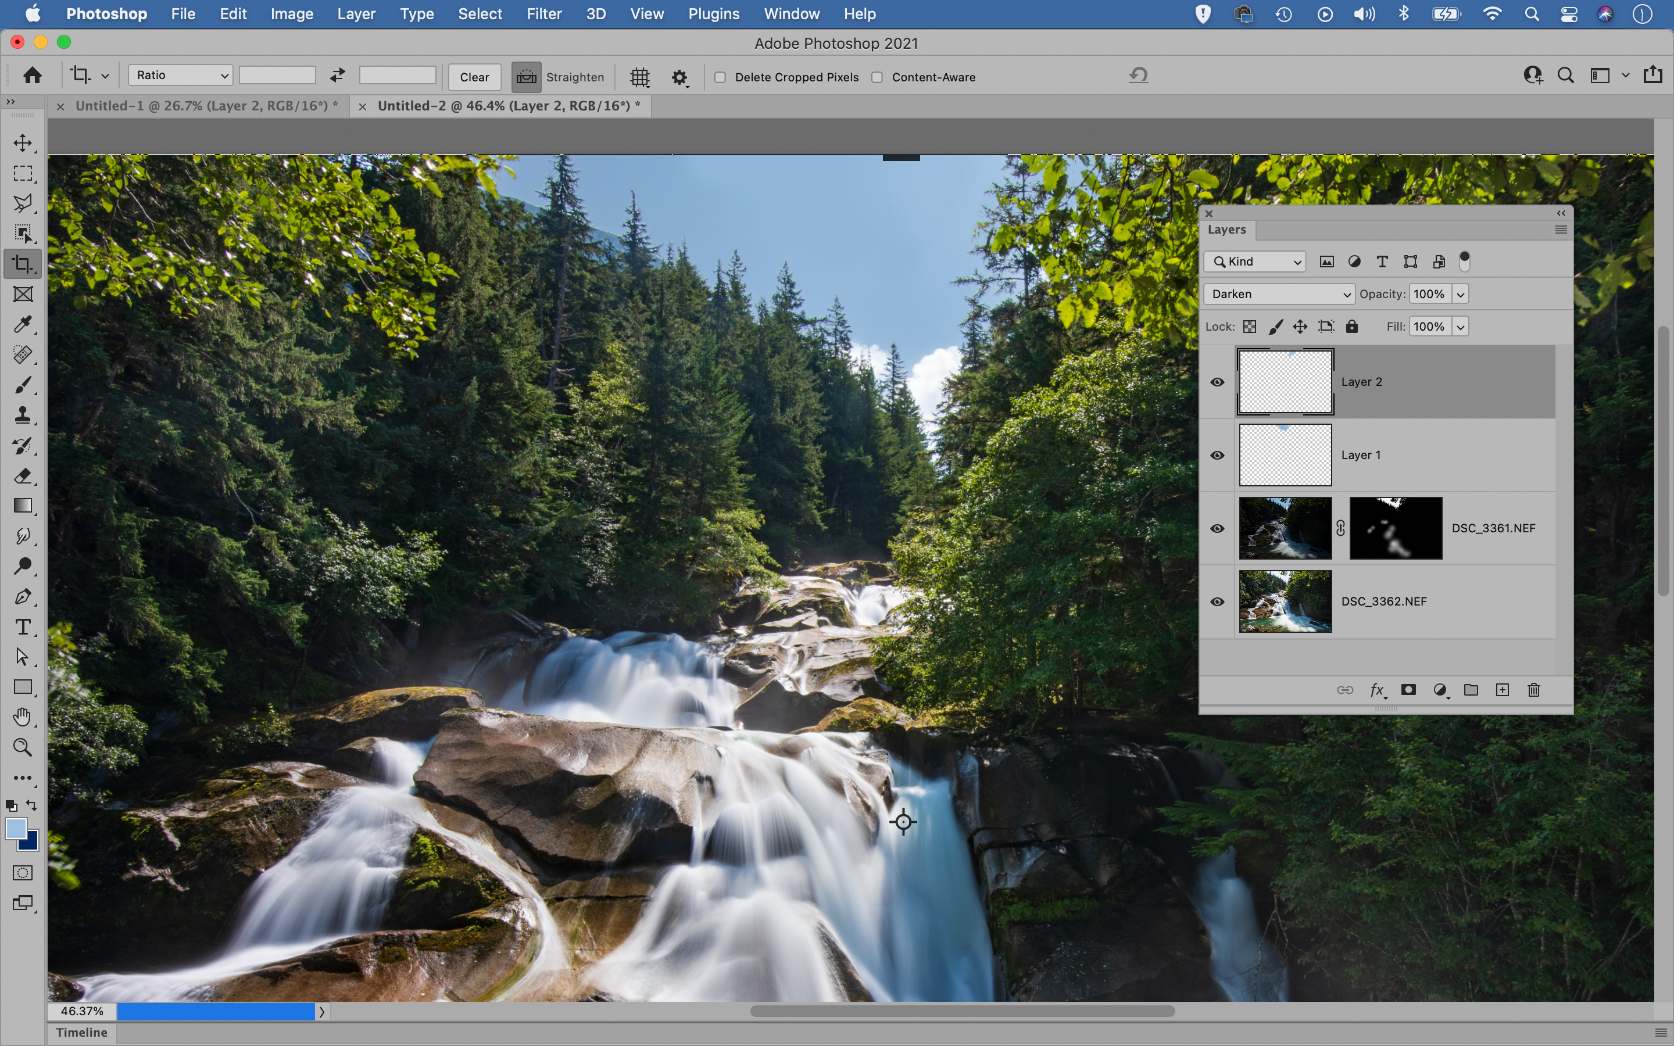Open the Ratio crop preset dropdown
This screenshot has width=1674, height=1046.
coord(181,75)
